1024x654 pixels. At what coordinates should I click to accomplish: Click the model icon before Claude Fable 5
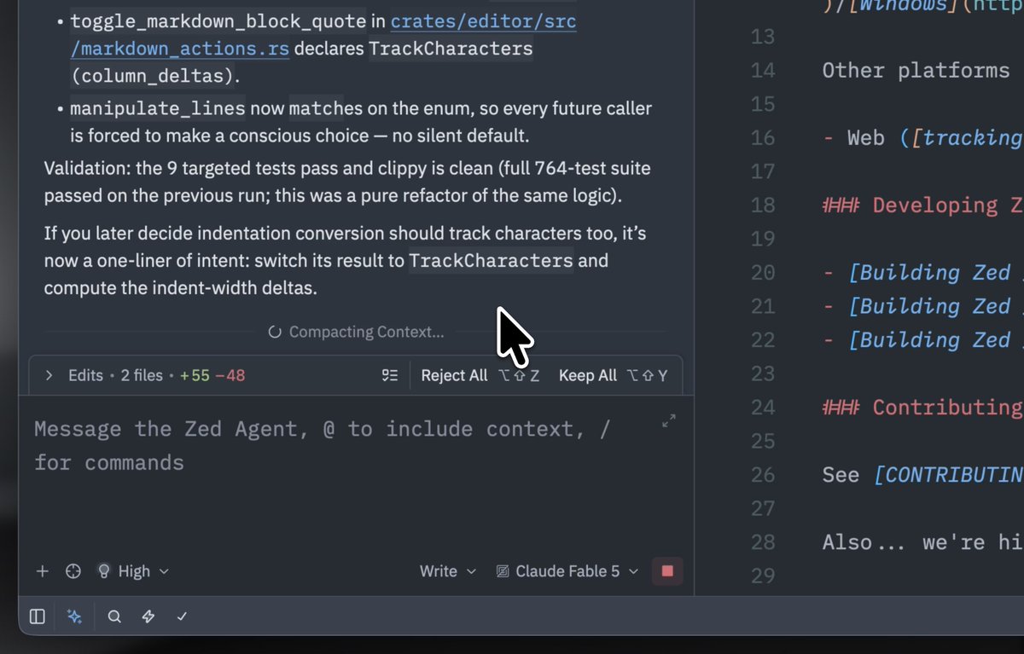point(503,571)
